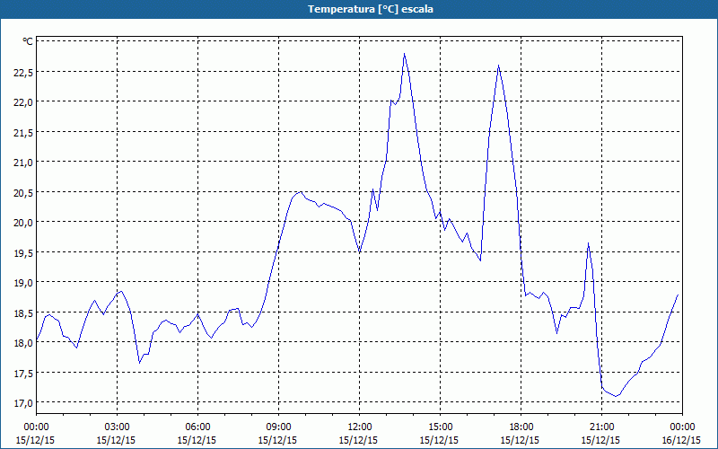Image resolution: width=718 pixels, height=449 pixels.
Task: Click the highest peak of the temperature curve
Action: 404,54
